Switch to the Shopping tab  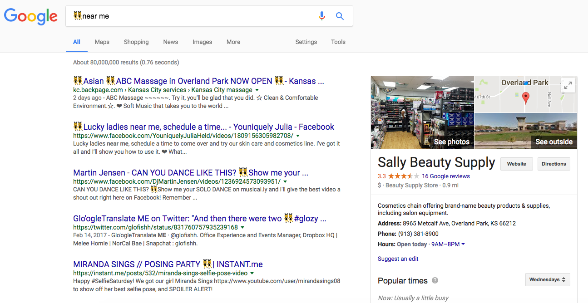136,42
